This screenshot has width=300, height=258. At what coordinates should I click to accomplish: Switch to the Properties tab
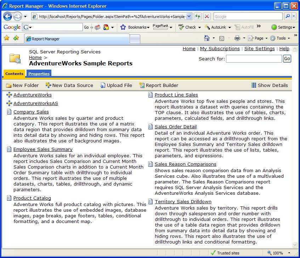click(x=39, y=74)
